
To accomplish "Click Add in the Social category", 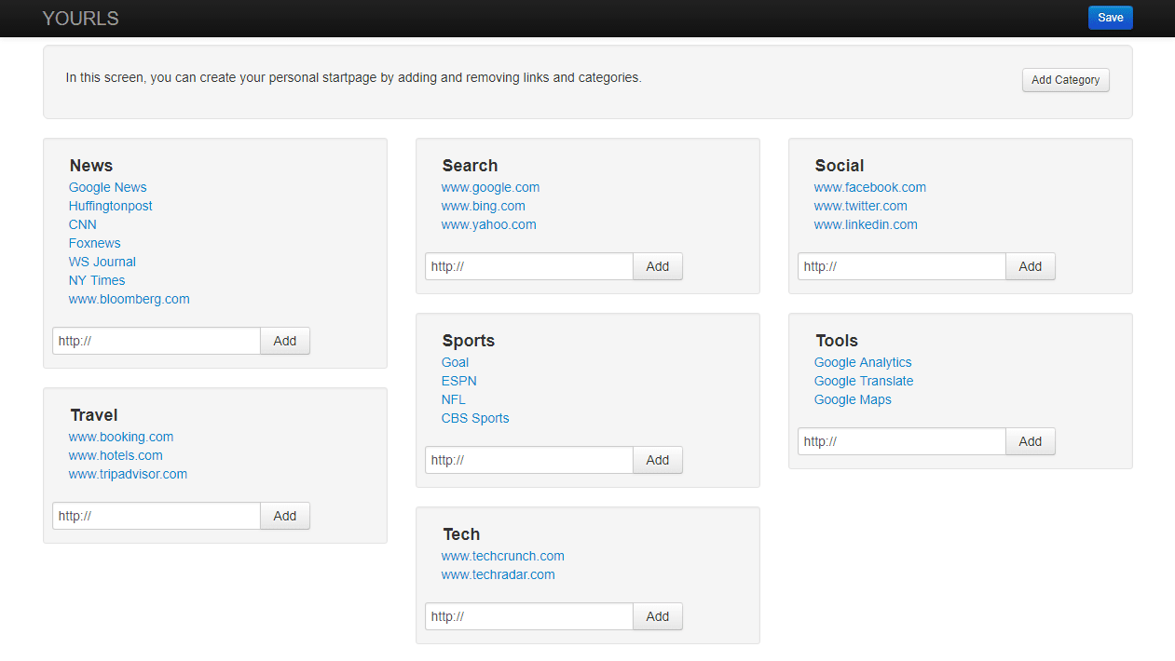I will click(1031, 266).
